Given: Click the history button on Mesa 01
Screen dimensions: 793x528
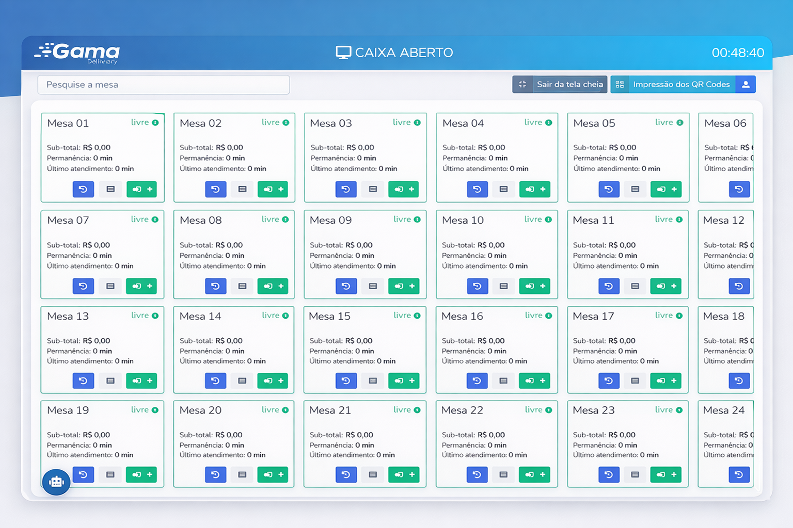Looking at the screenshot, I should (83, 189).
